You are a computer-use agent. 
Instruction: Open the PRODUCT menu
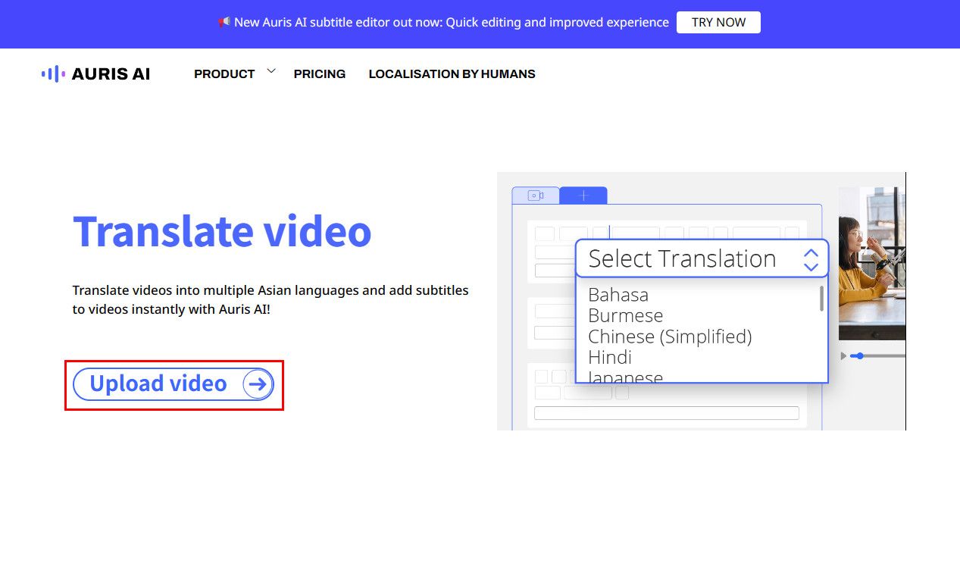(224, 74)
